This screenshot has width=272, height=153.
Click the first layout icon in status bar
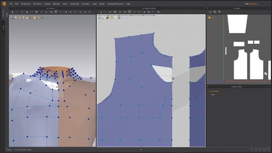click(252, 150)
